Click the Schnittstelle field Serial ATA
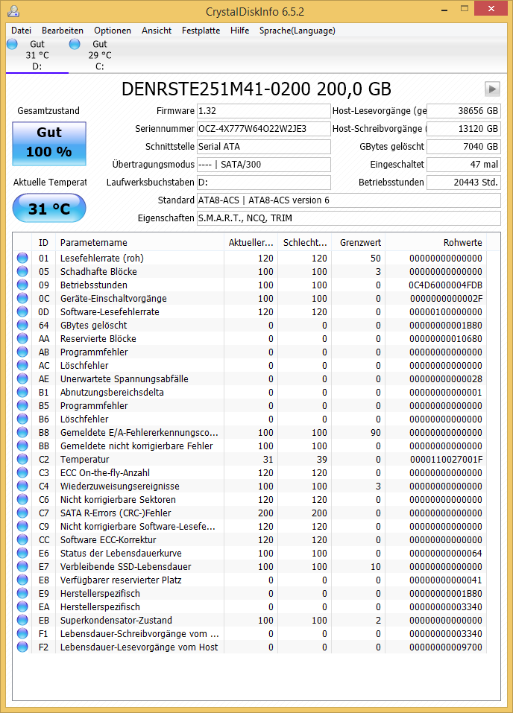This screenshot has height=713, width=513. point(263,147)
